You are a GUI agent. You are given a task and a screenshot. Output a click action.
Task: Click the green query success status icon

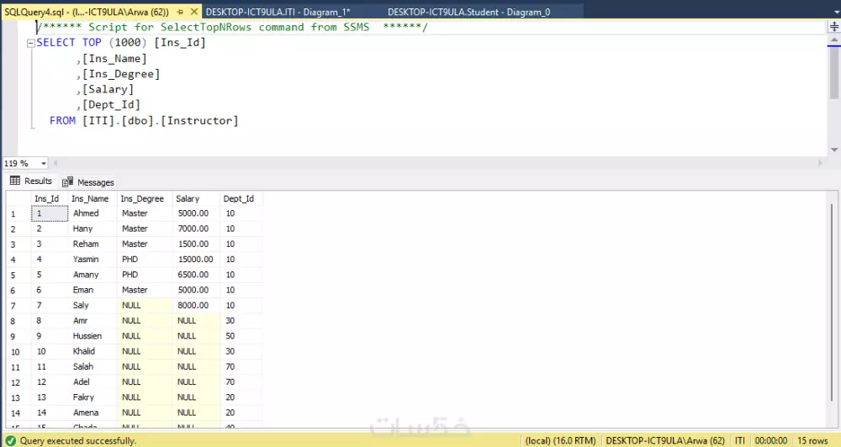coord(10,440)
